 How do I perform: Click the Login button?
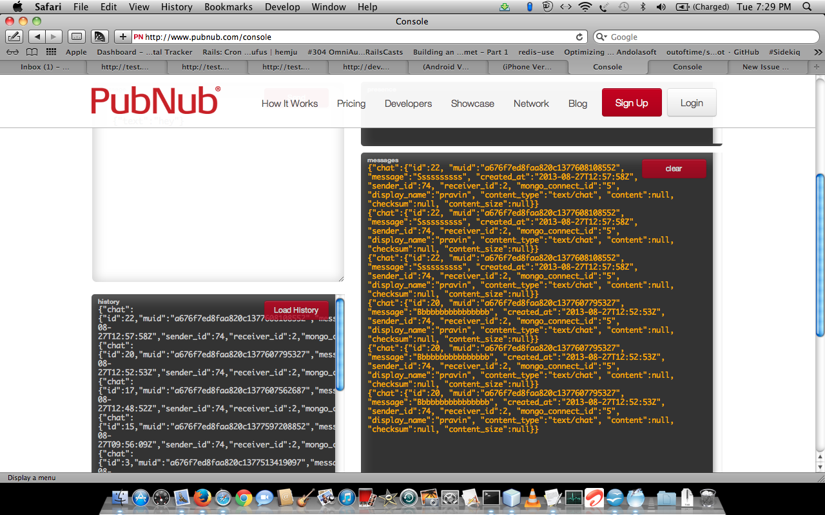(x=692, y=102)
